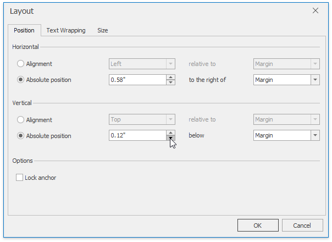The height and width of the screenshot is (242, 332).
Task: Decrease horizontal absolute position spinner down arrow
Action: point(171,82)
